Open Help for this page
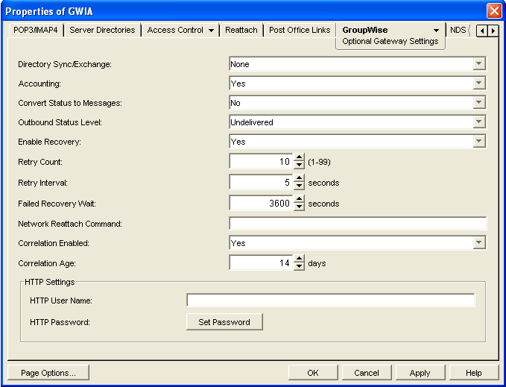This screenshot has height=387, width=506. 473,373
